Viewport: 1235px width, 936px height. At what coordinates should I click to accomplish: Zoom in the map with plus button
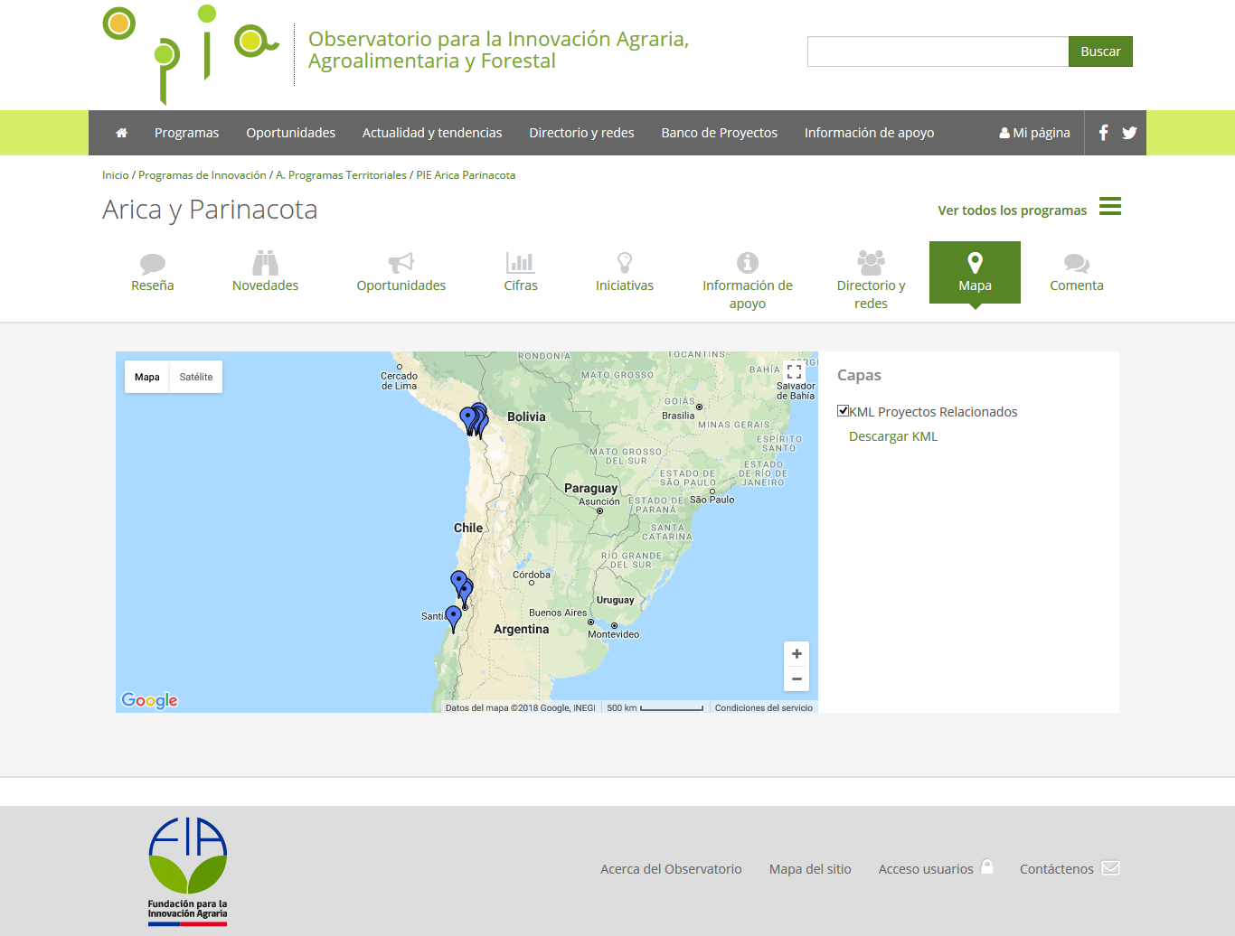click(x=797, y=654)
